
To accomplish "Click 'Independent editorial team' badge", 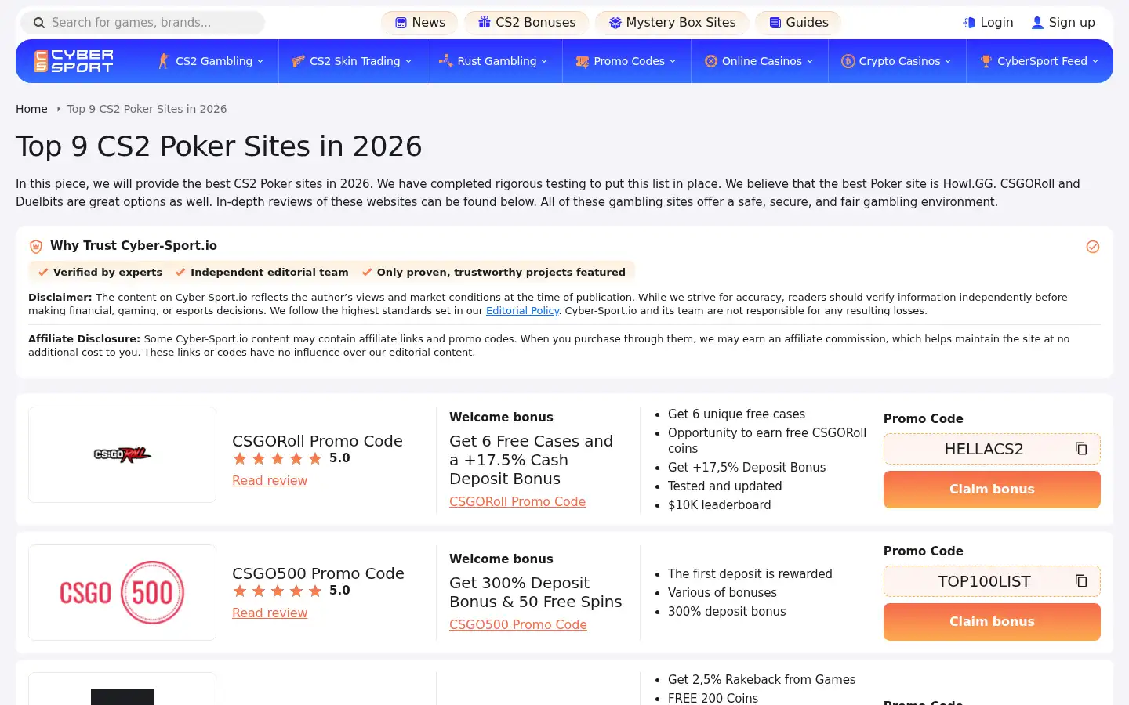I will (262, 272).
